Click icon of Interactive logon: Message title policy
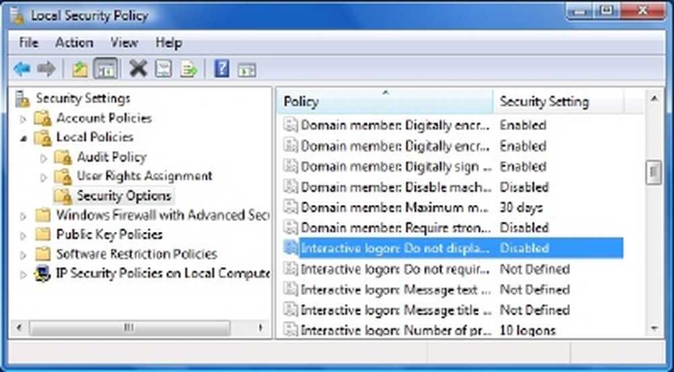This screenshot has height=372, width=674. pyautogui.click(x=290, y=310)
